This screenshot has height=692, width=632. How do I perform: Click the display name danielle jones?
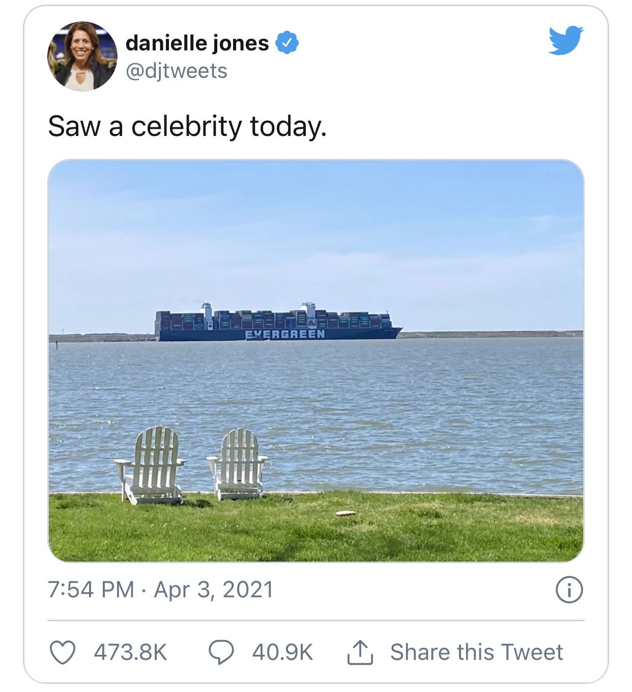197,43
